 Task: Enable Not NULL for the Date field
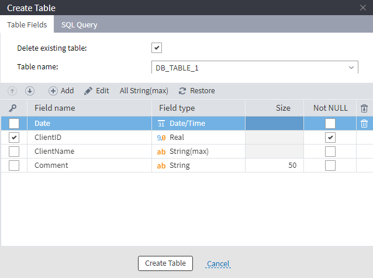330,124
